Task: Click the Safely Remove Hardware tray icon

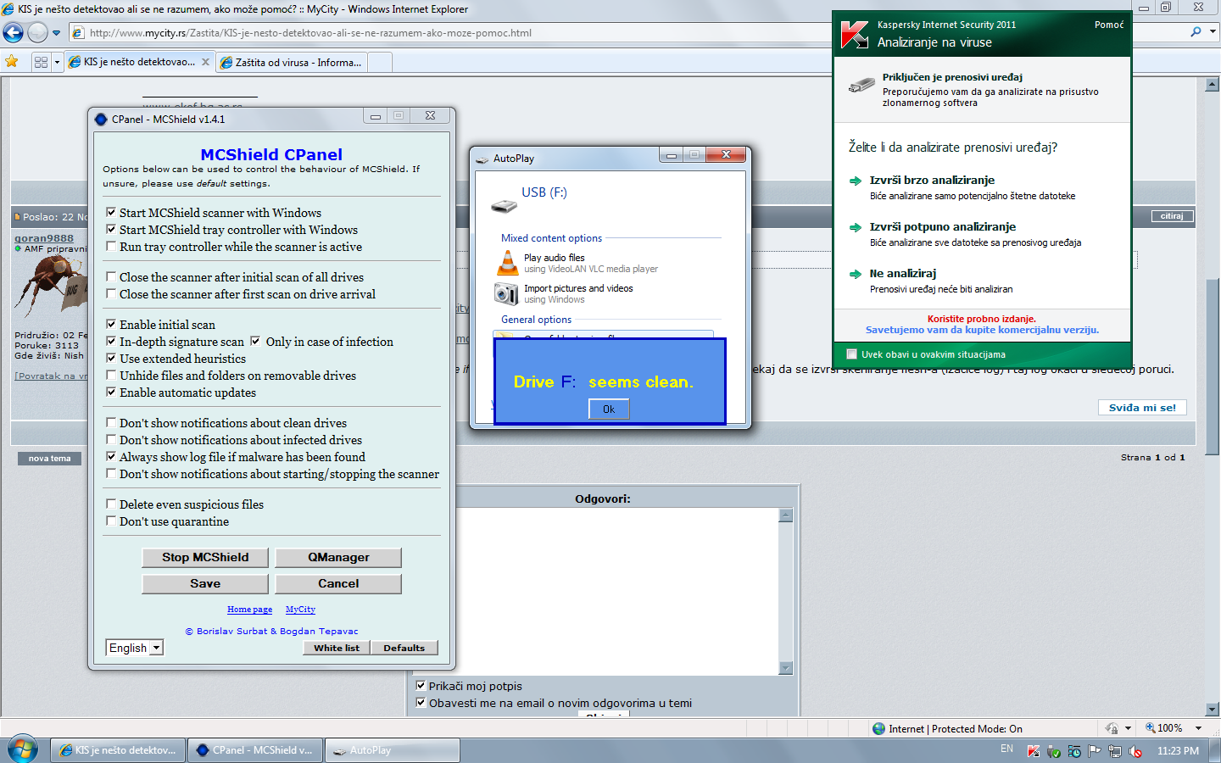Action: [x=1054, y=751]
